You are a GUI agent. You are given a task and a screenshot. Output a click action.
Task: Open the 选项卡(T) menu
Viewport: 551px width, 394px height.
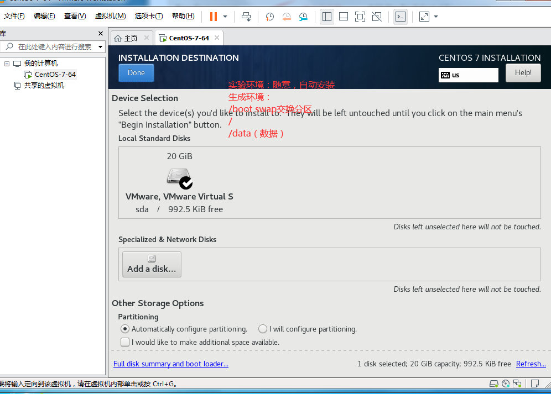click(149, 16)
